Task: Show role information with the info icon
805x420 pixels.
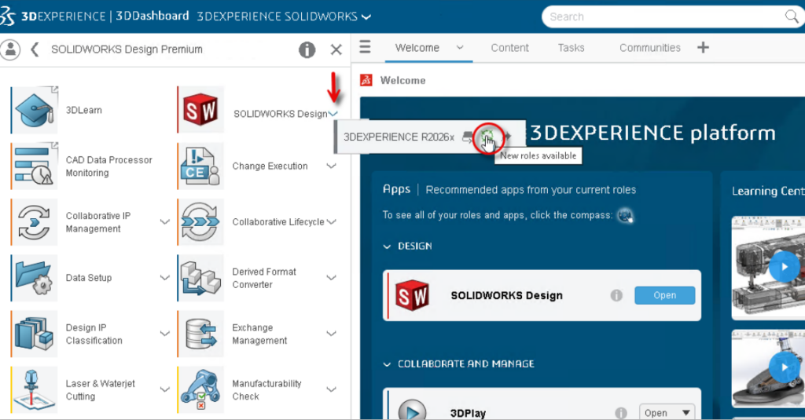Action: tap(307, 49)
